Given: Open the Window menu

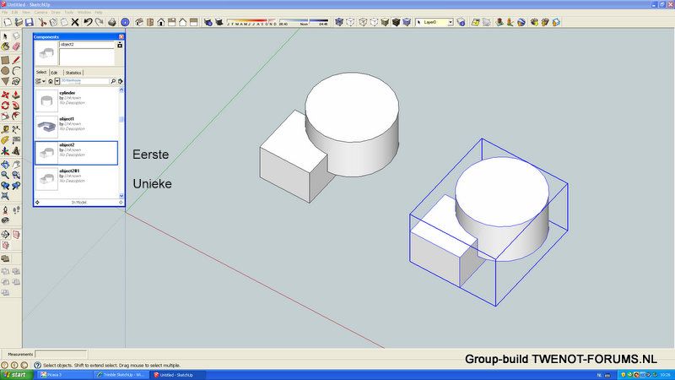Looking at the screenshot, I should tap(84, 13).
